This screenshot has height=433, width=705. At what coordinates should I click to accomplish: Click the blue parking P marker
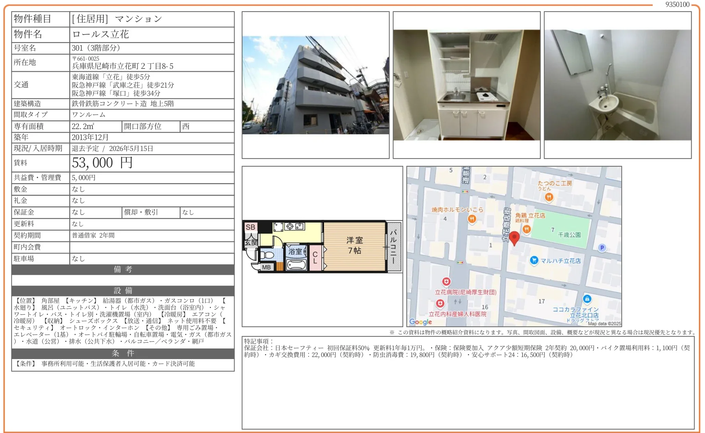602,247
